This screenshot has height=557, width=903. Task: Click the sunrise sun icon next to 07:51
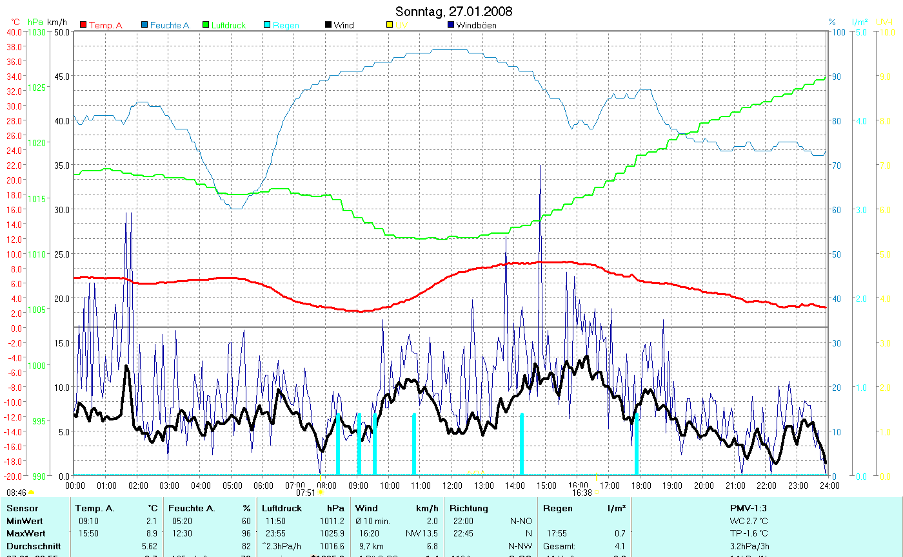321,493
